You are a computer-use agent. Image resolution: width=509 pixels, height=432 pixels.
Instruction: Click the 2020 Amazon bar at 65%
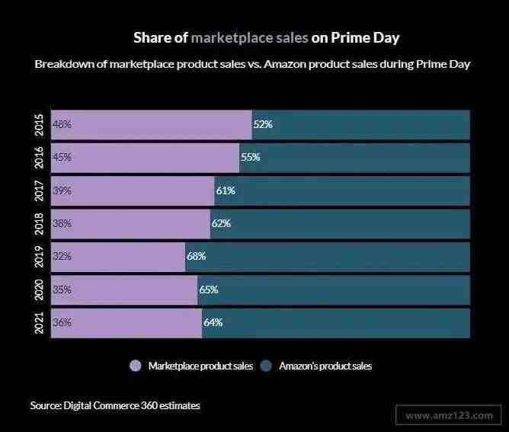(x=334, y=290)
